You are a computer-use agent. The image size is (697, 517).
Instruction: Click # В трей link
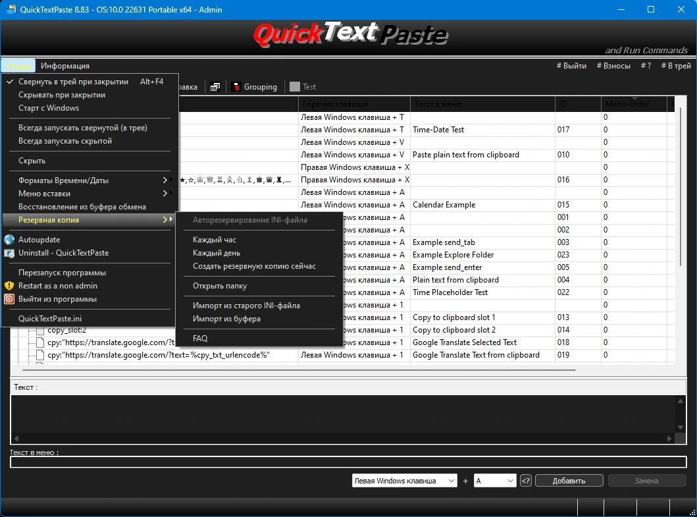coord(676,66)
